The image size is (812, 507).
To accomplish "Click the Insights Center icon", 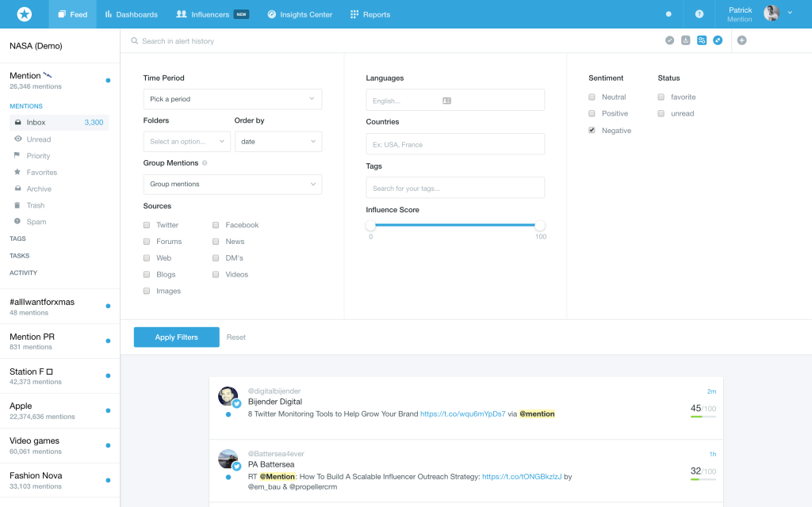I will pyautogui.click(x=272, y=14).
